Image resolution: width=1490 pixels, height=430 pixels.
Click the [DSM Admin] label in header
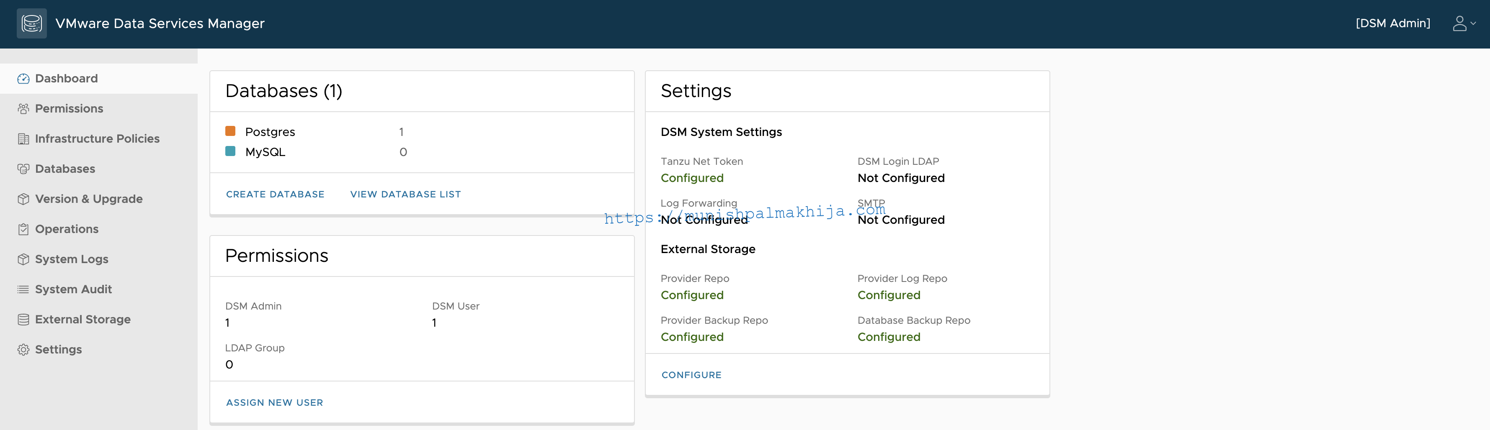tap(1393, 23)
